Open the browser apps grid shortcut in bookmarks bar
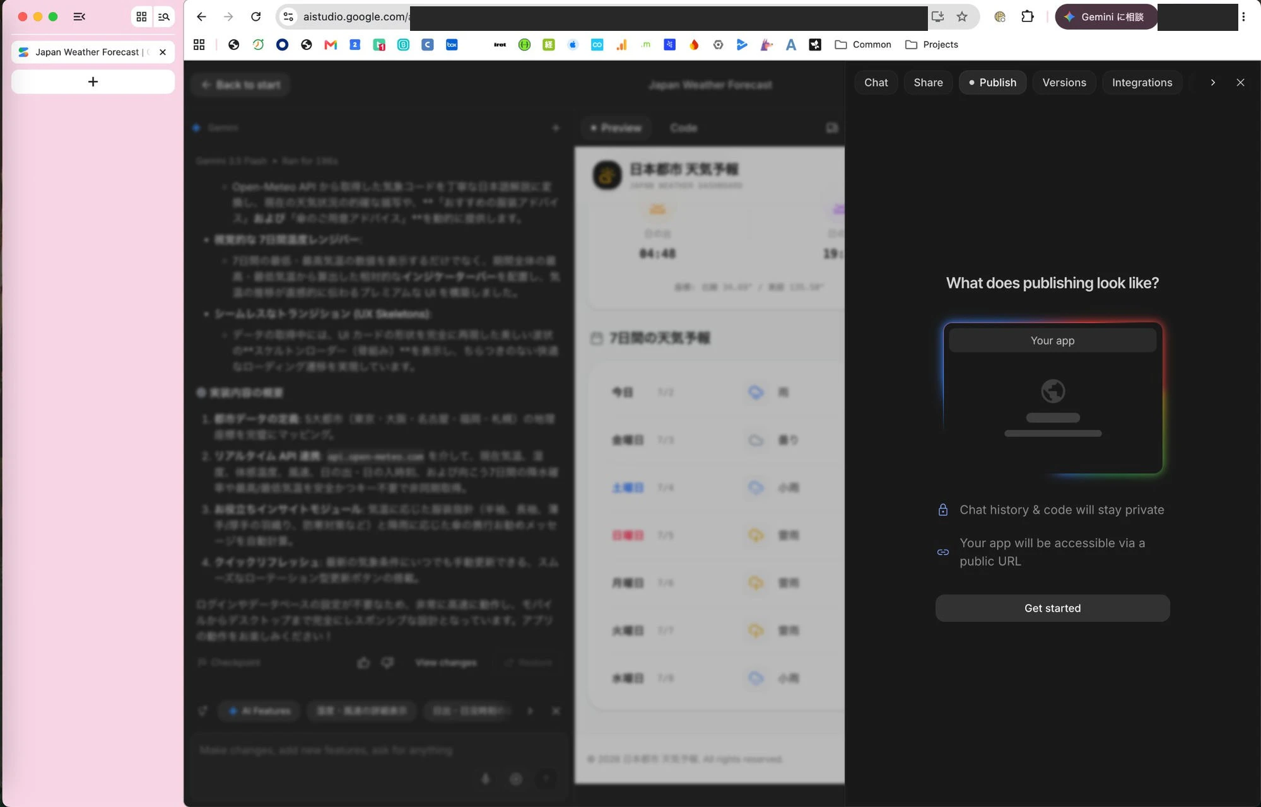Screen dimensions: 1261x807 [x=199, y=45]
